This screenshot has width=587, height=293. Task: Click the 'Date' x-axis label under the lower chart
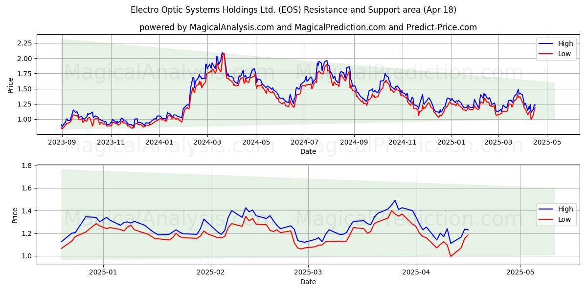[x=308, y=282]
